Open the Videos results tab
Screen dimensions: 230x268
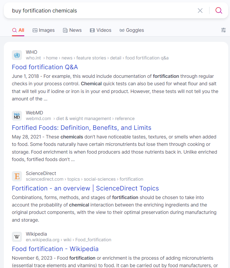coord(101,30)
